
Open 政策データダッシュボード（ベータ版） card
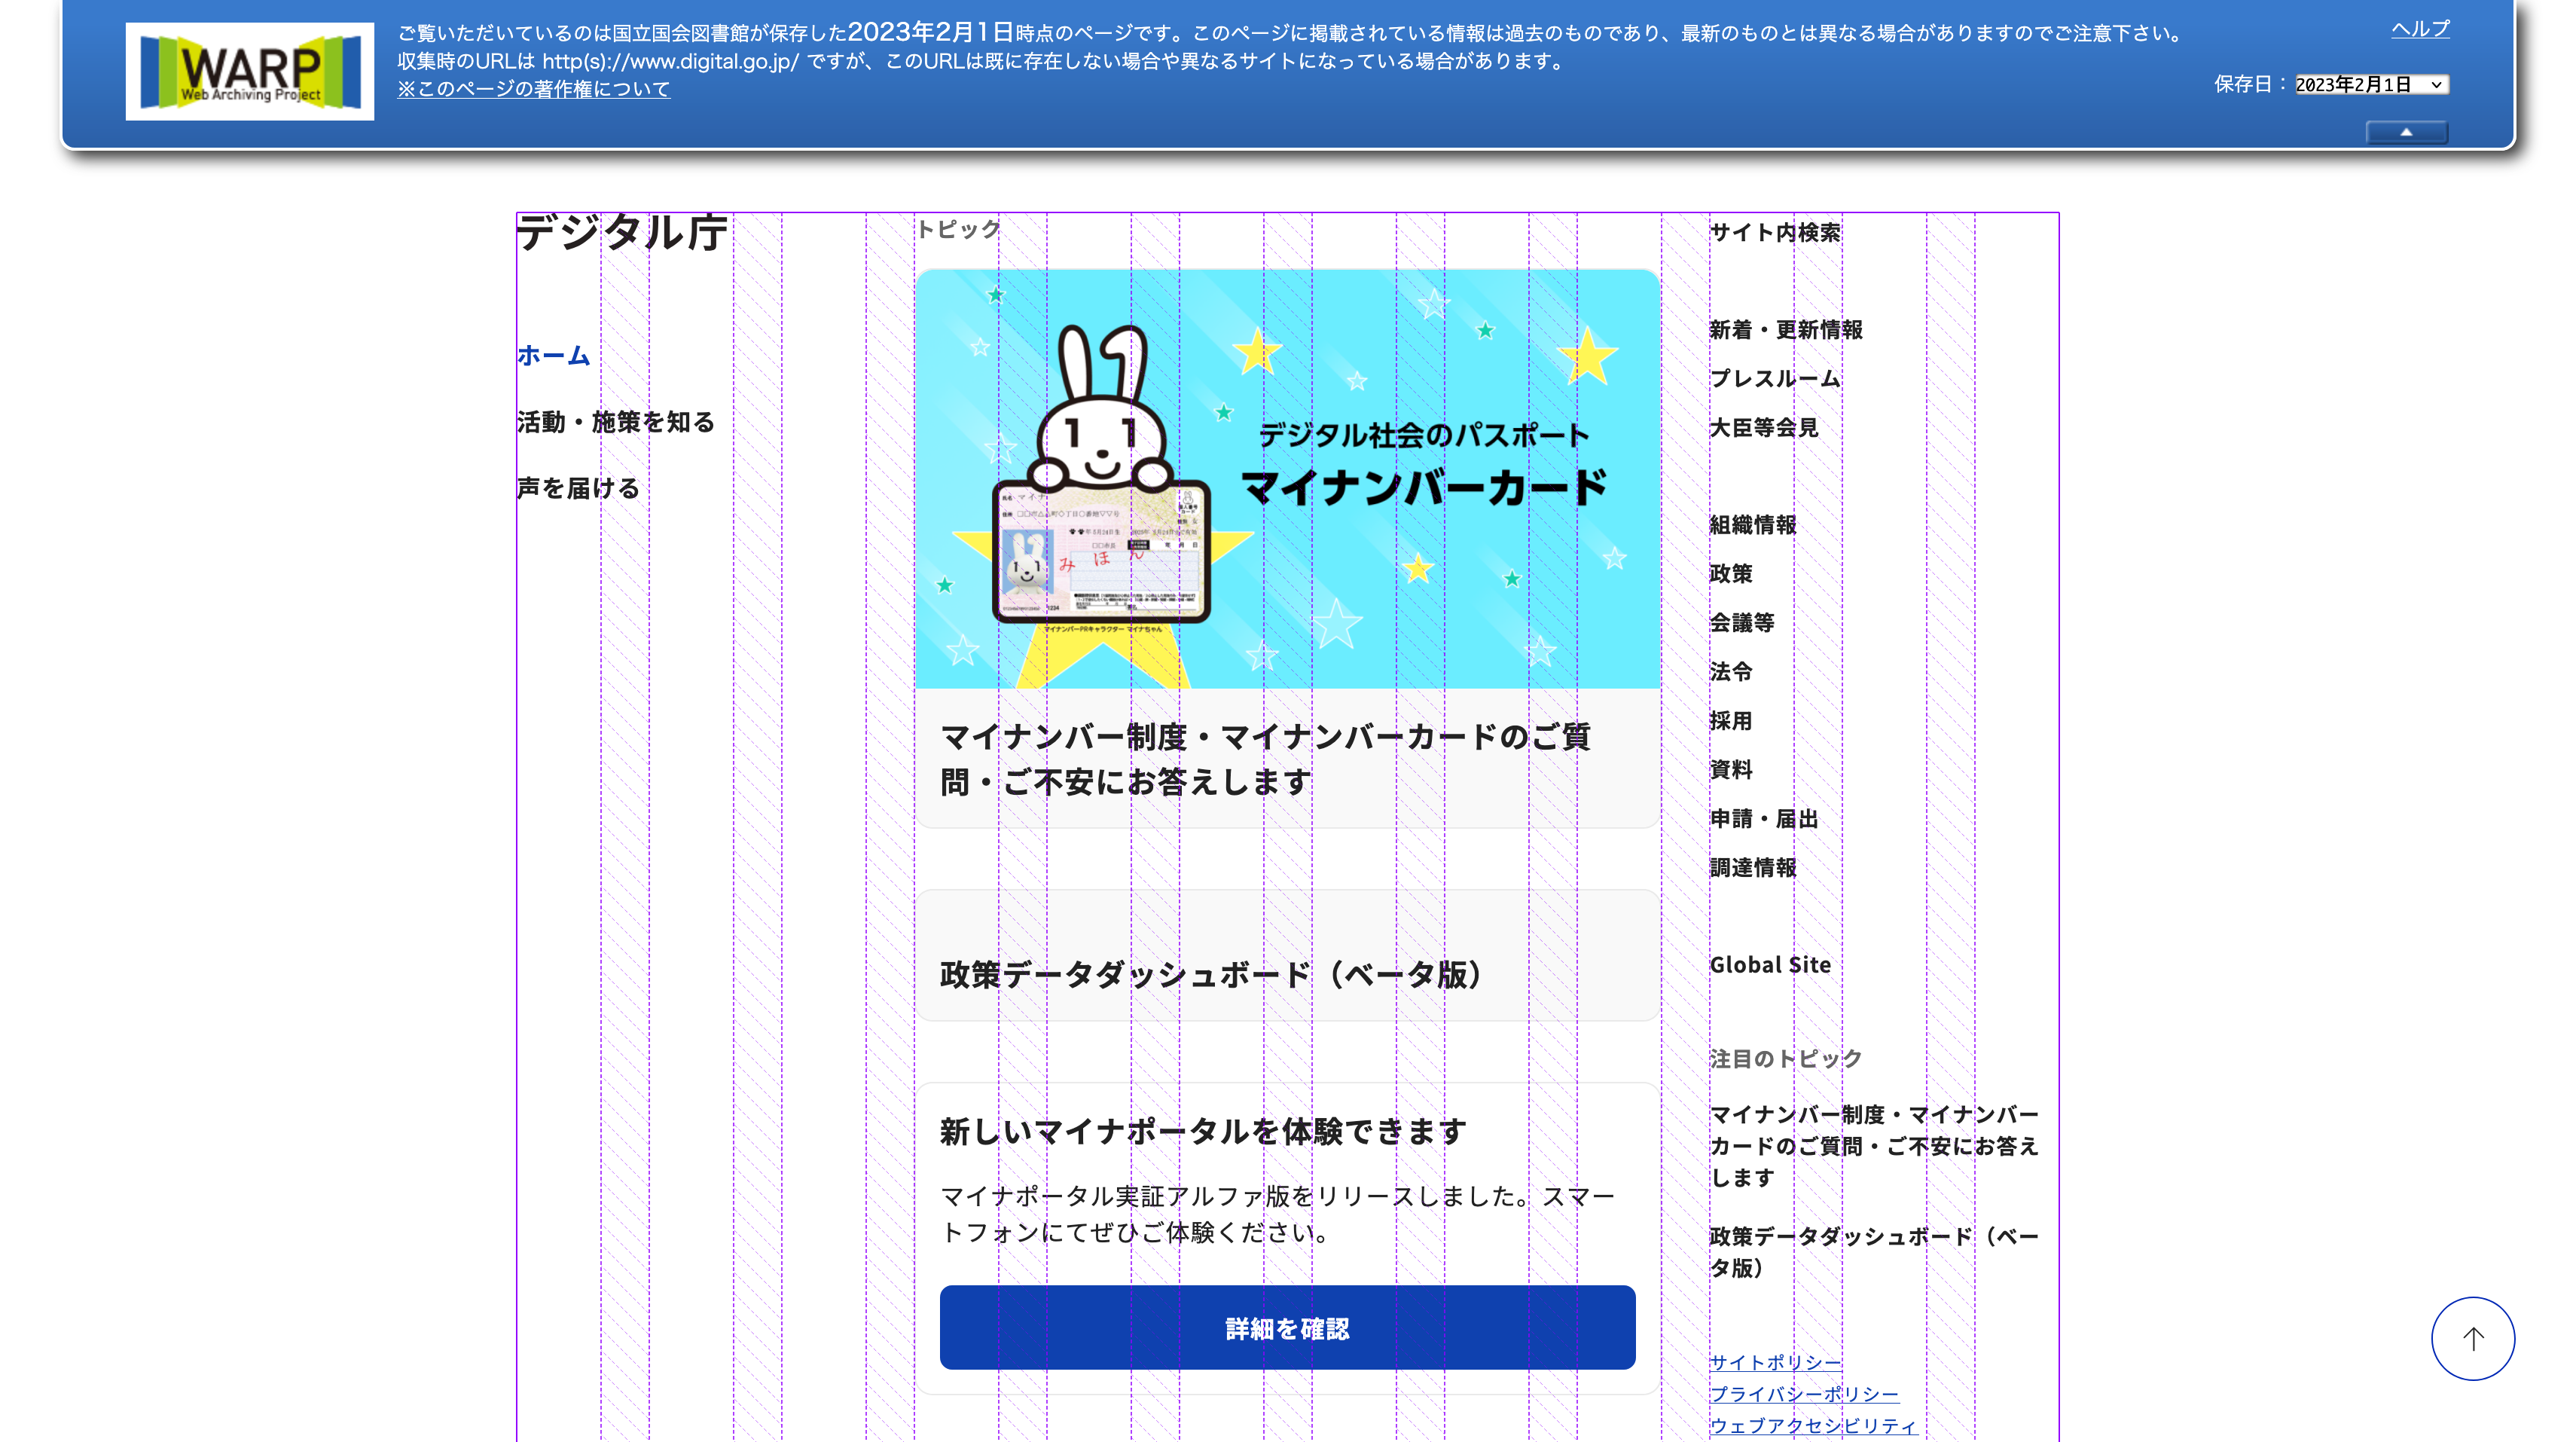pyautogui.click(x=1210, y=974)
